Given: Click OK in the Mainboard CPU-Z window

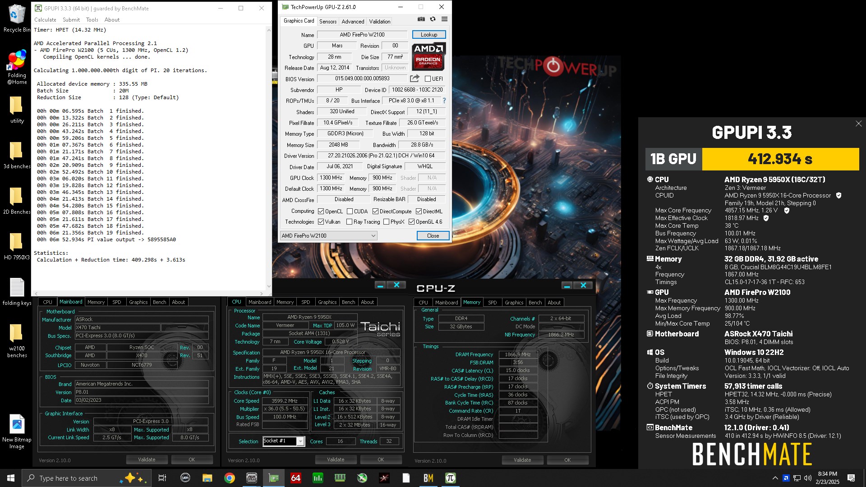Looking at the screenshot, I should [192, 459].
